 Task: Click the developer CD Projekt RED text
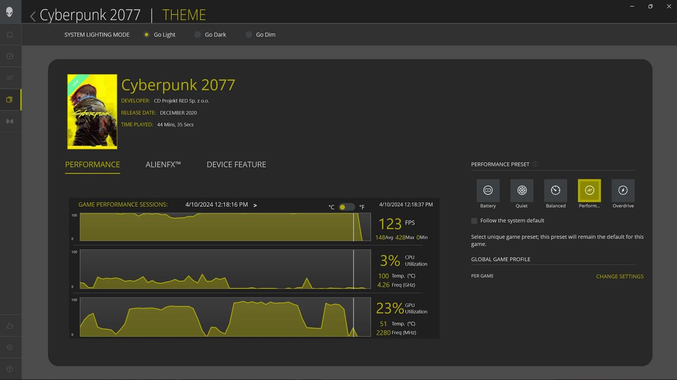tap(181, 101)
